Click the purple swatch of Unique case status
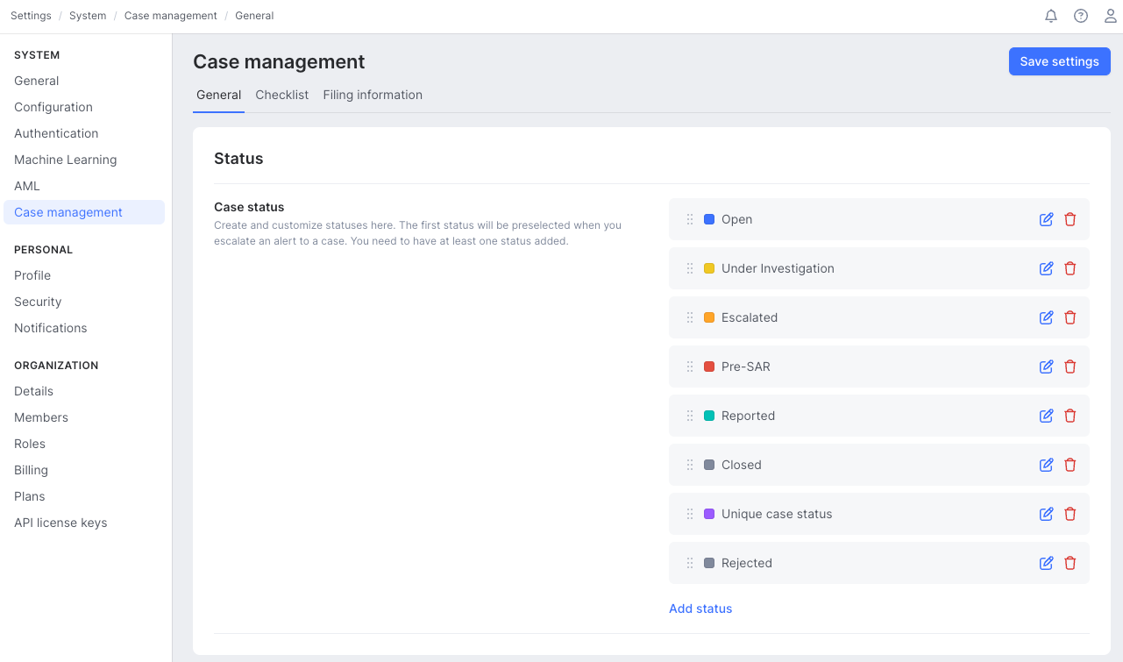 [709, 514]
